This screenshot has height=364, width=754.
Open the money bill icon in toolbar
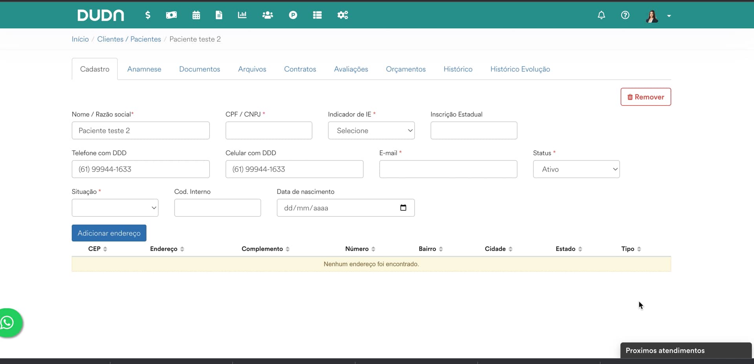click(x=171, y=15)
